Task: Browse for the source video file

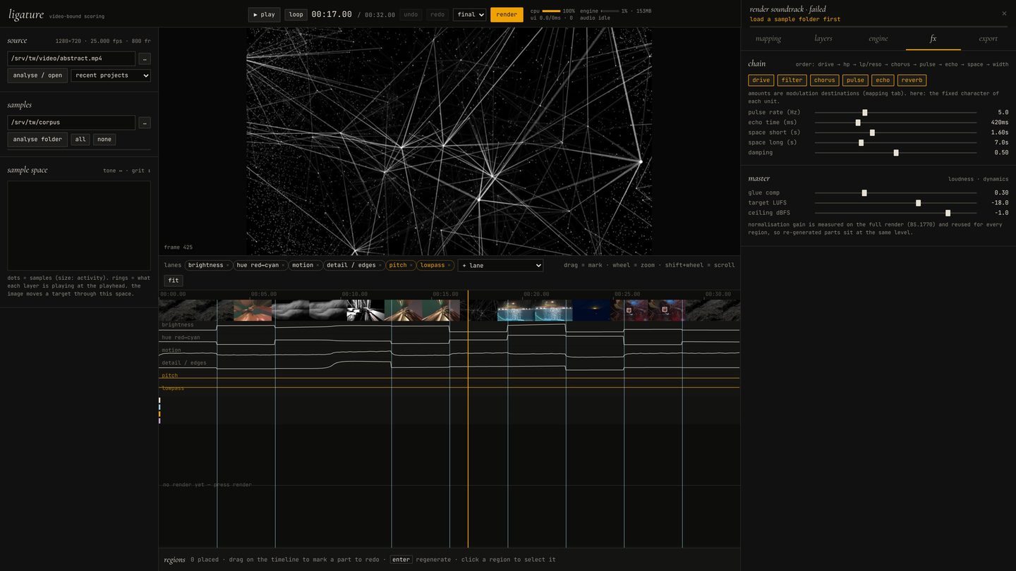Action: [x=145, y=59]
